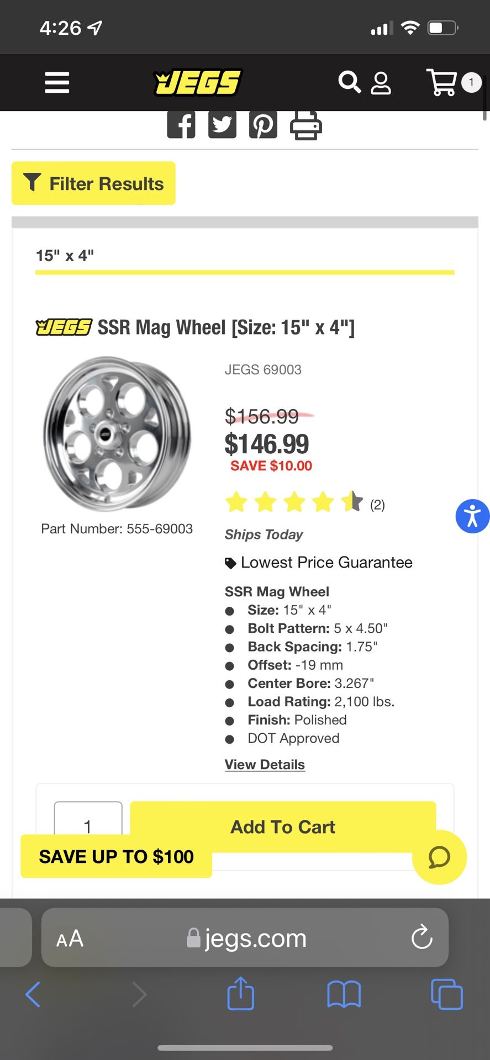Share page on Facebook
490x1060 pixels.
tap(181, 125)
